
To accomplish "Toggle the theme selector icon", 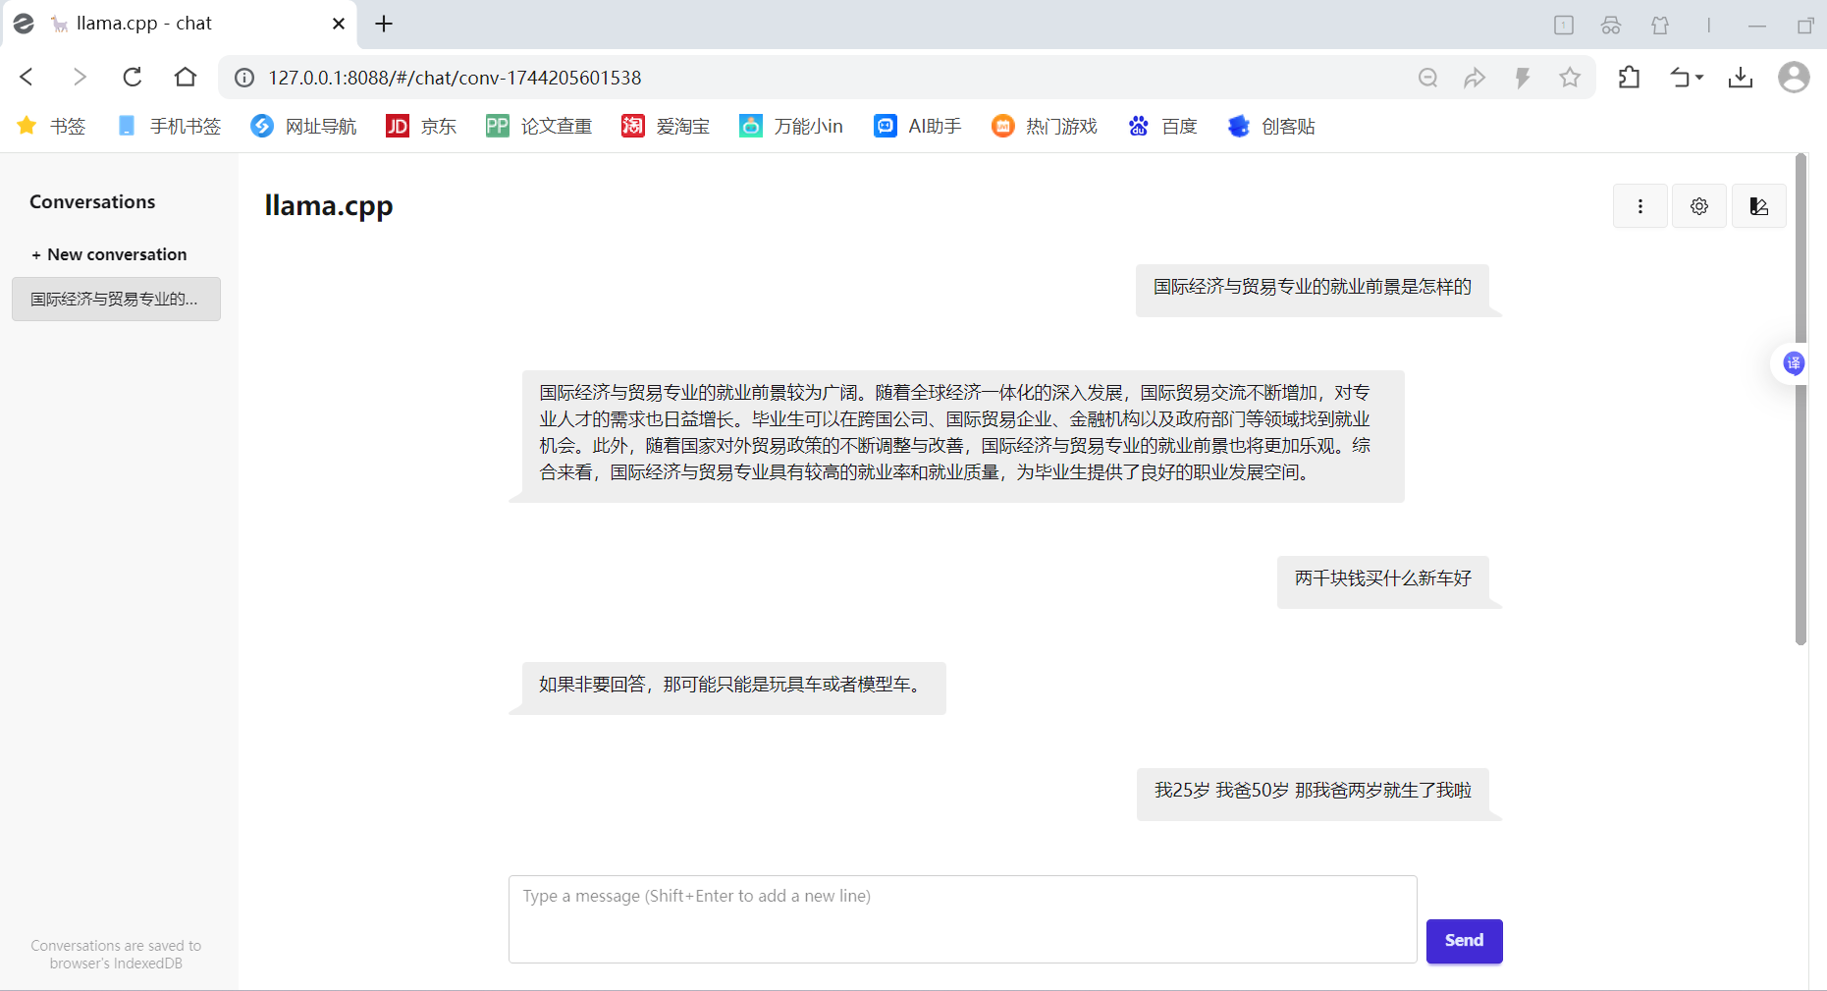I will (1759, 206).
